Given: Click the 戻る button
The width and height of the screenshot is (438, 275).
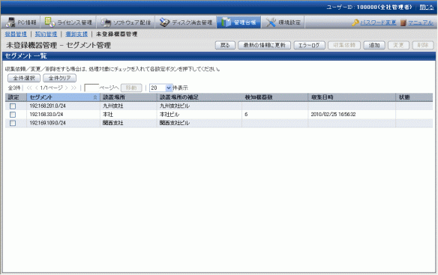Looking at the screenshot, I should tap(225, 45).
